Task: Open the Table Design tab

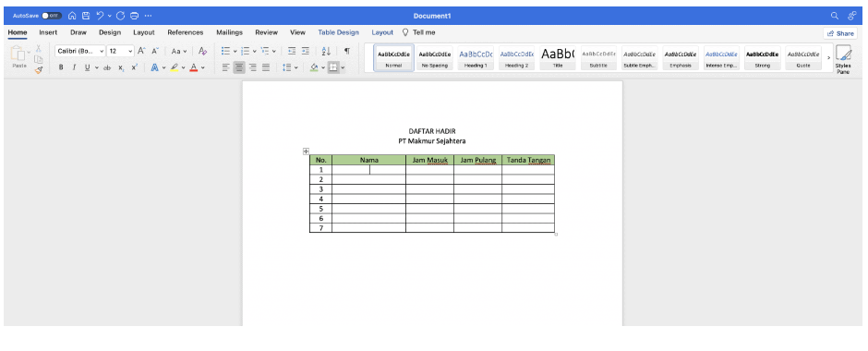Action: click(338, 32)
